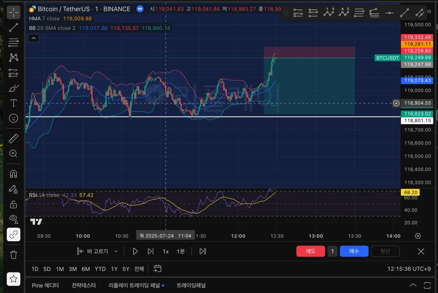The width and height of the screenshot is (438, 293).
Task: Toggle the lock all drawings padlock
Action: [14, 204]
